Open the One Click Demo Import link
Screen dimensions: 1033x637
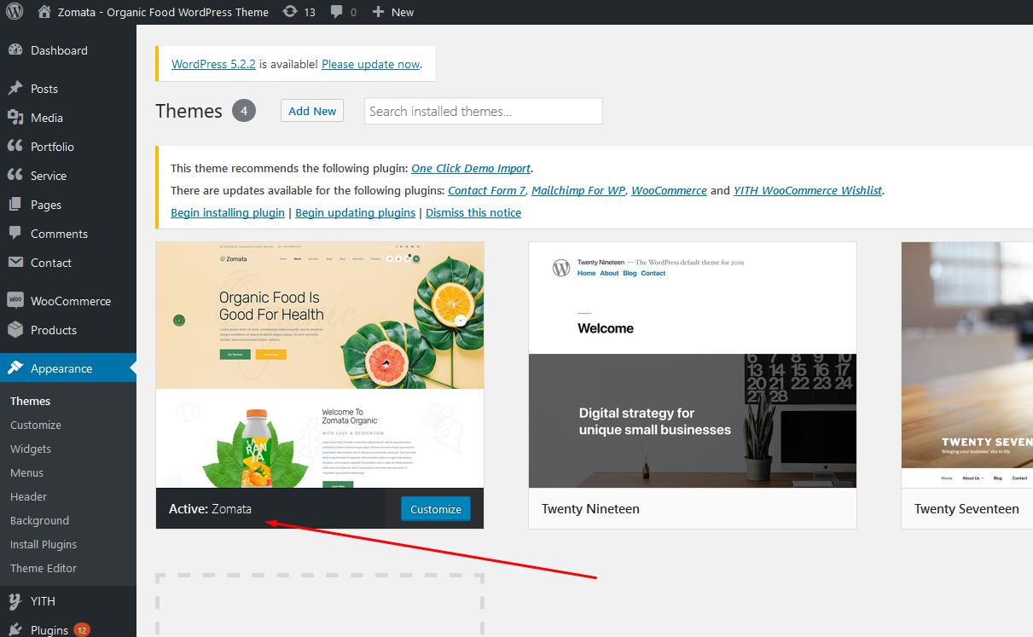tap(471, 168)
